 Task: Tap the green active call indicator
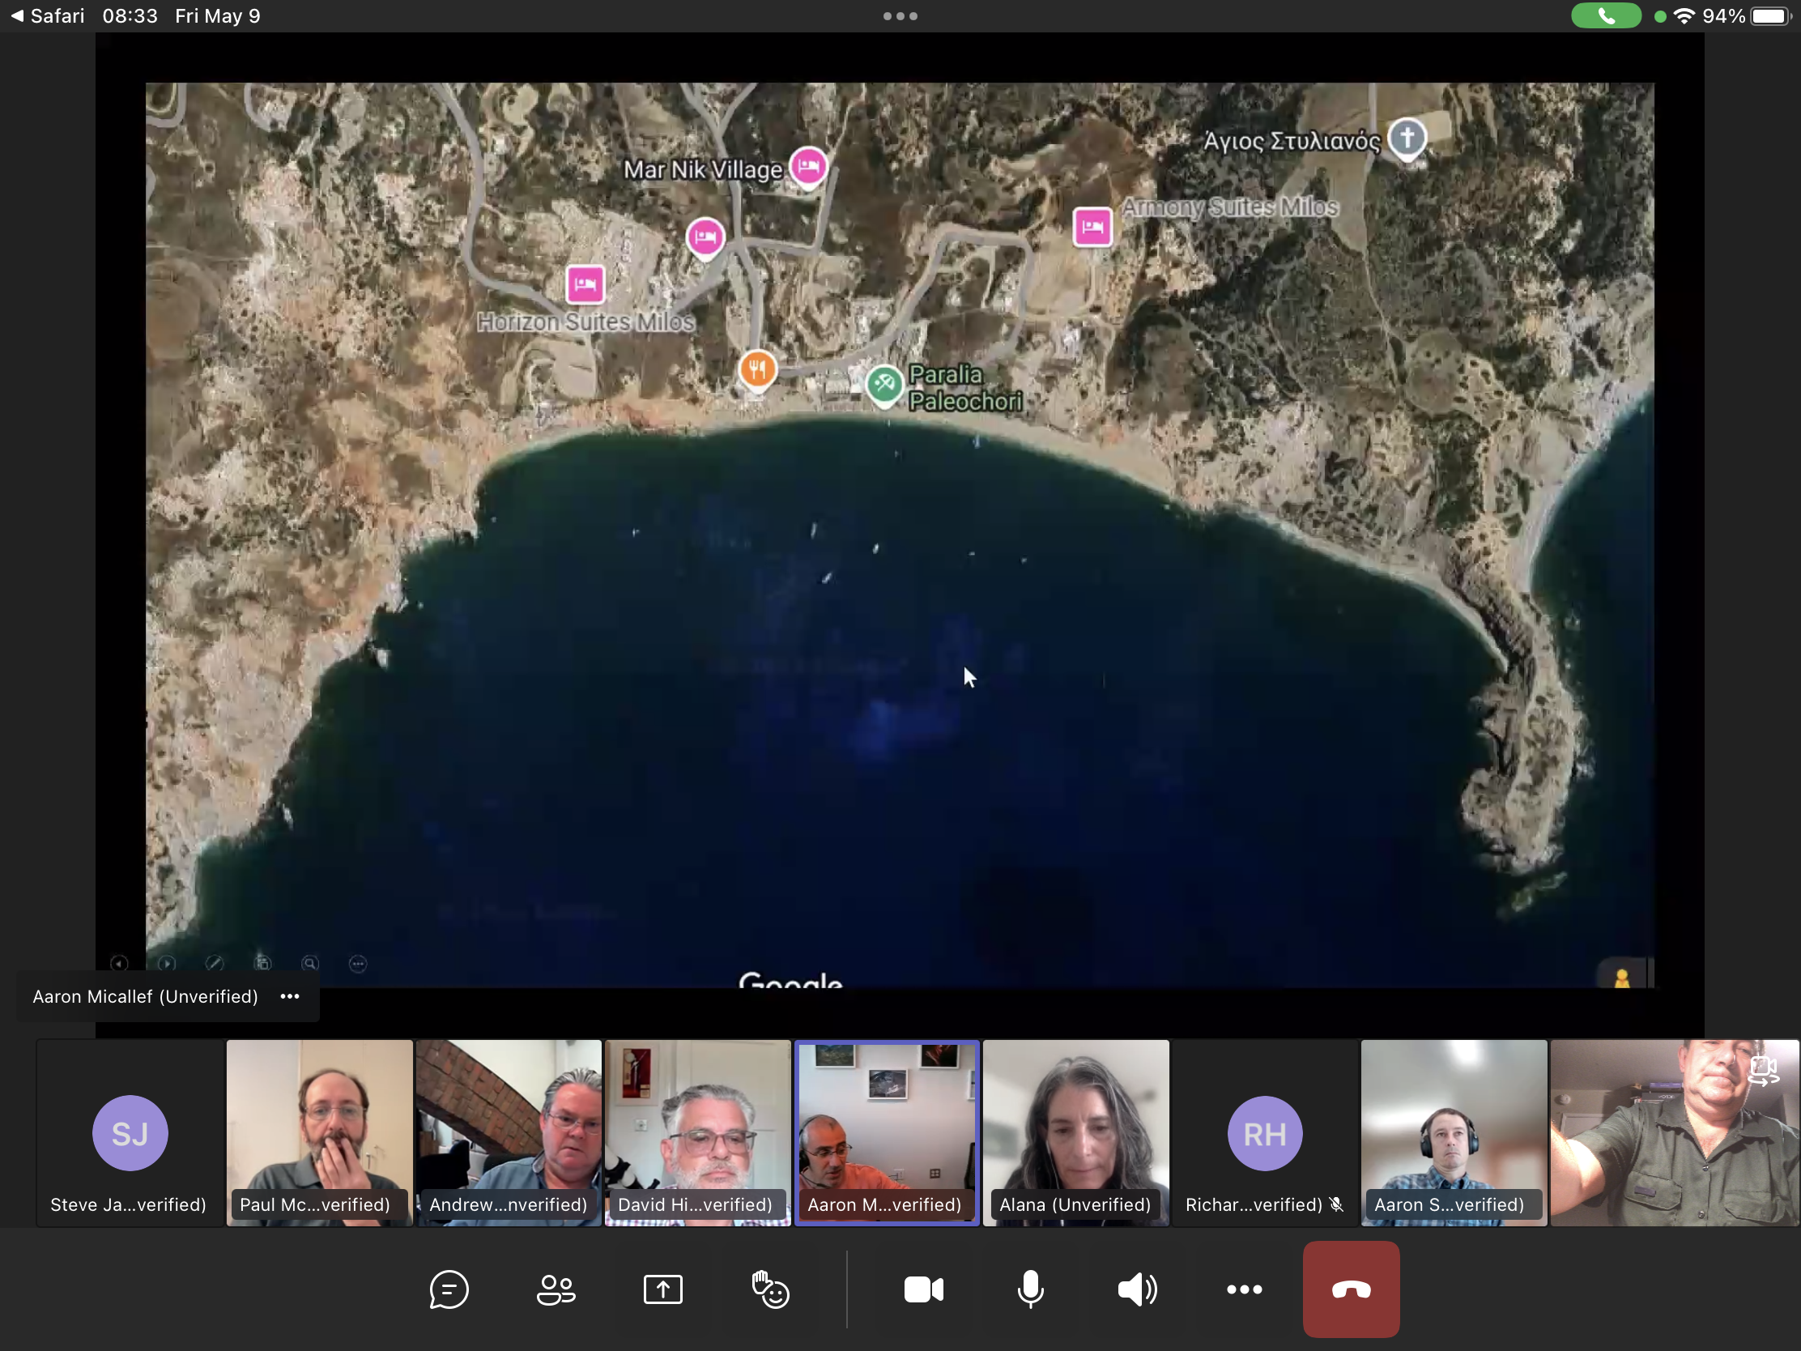pos(1606,16)
